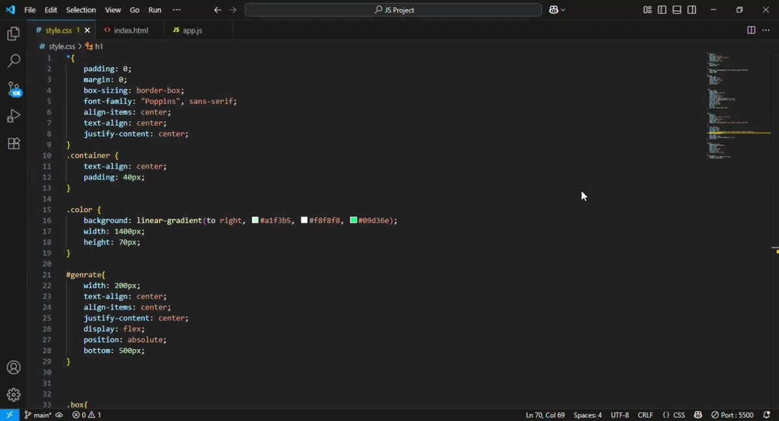
Task: Open the Run and Debug view
Action: click(14, 116)
